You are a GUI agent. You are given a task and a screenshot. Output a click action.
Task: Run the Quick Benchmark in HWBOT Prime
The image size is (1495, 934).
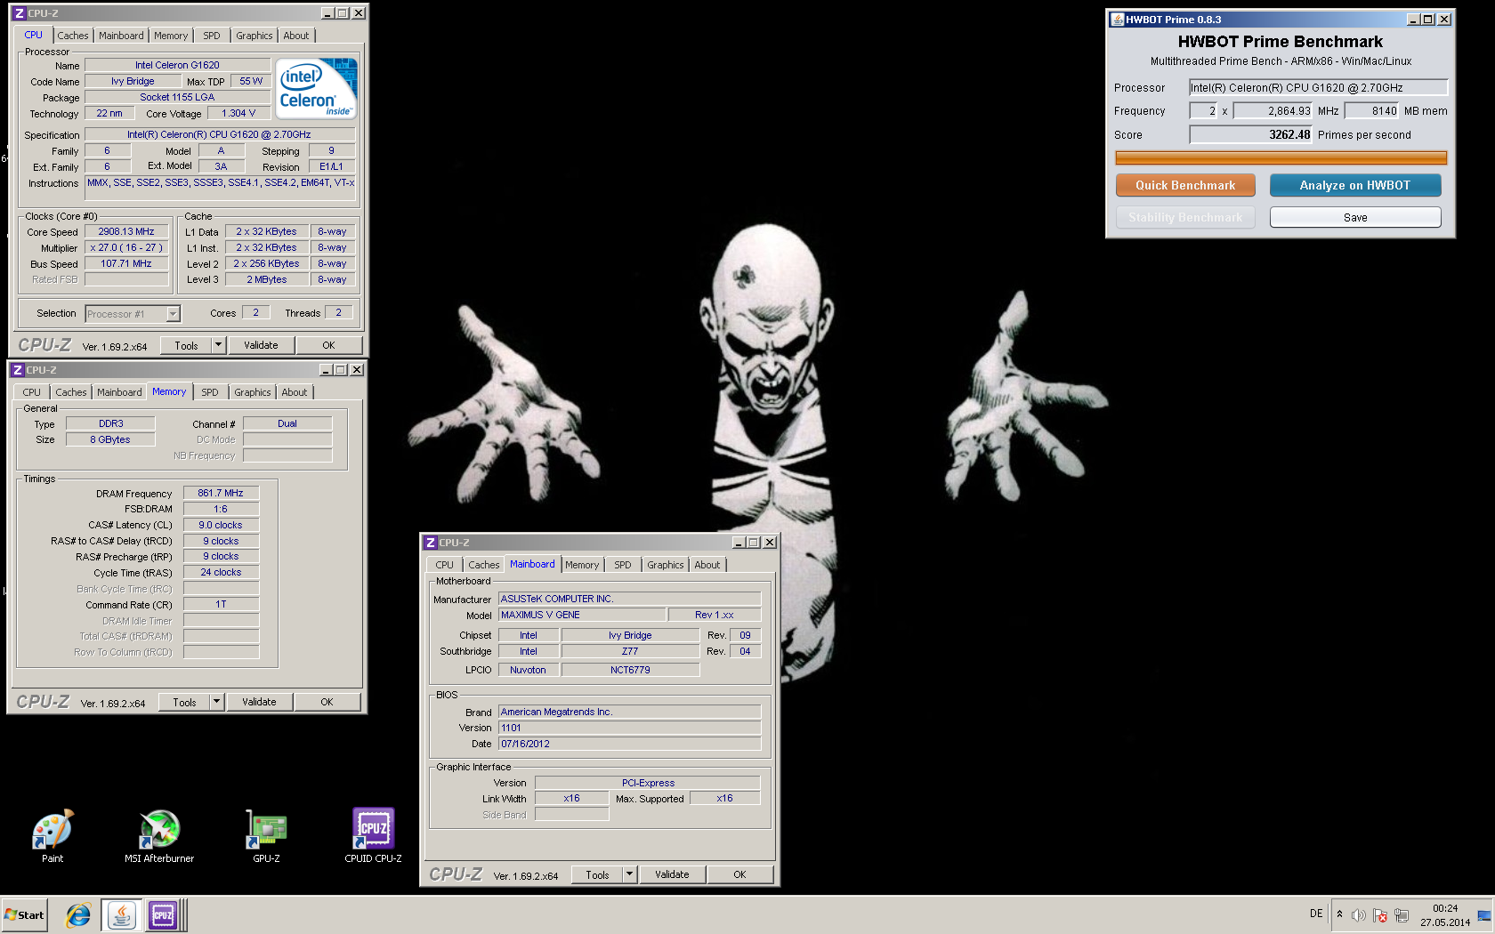[x=1185, y=185]
